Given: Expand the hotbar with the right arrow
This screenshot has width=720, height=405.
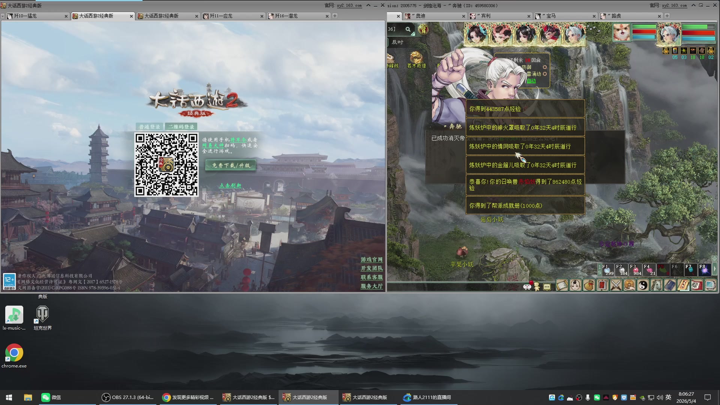Looking at the screenshot, I should (714, 269).
